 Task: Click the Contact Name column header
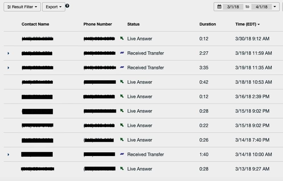[35, 24]
